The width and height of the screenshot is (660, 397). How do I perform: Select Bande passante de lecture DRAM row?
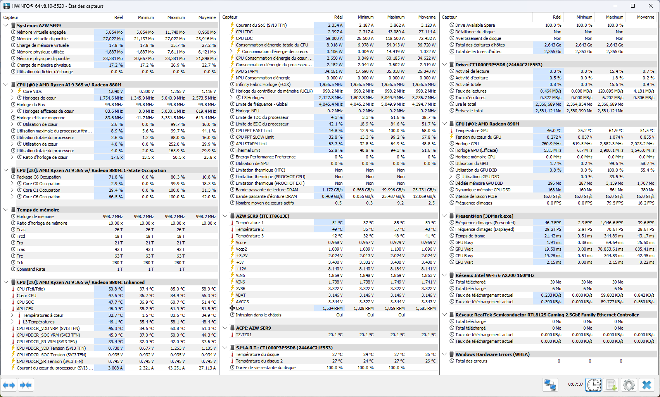[329, 190]
